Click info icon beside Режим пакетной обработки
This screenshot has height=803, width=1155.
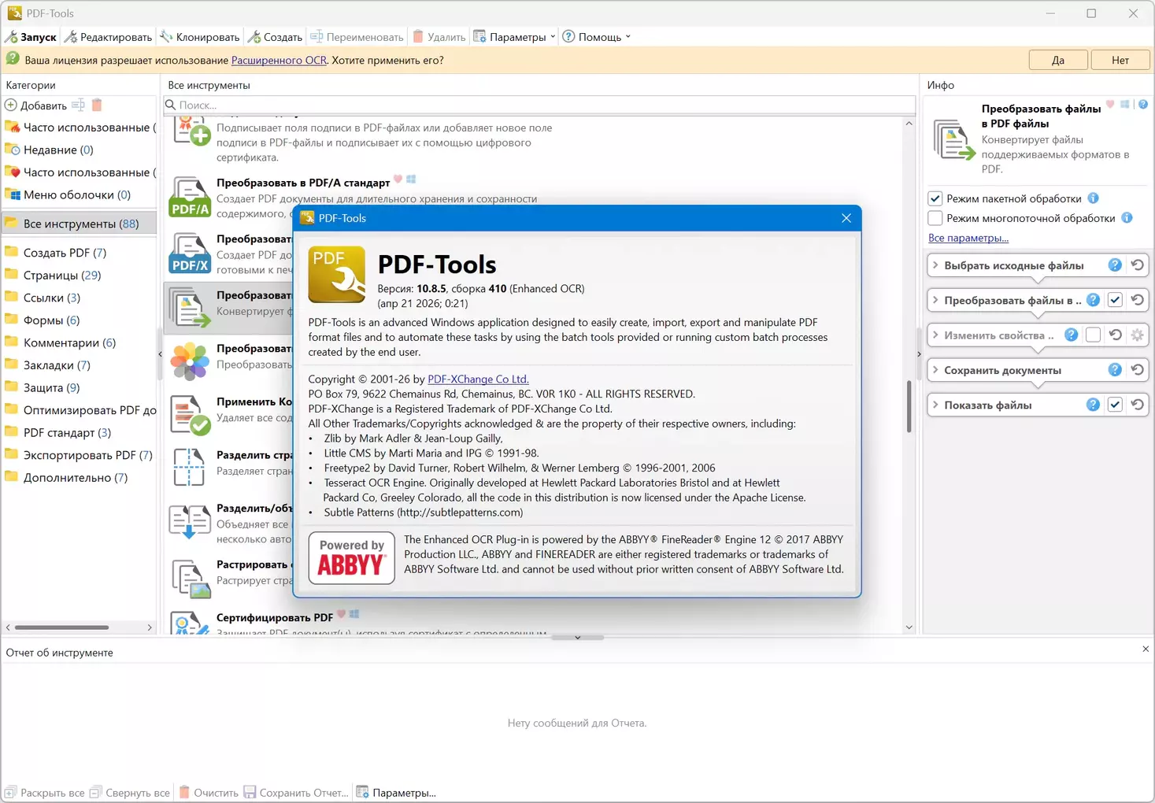click(1094, 198)
